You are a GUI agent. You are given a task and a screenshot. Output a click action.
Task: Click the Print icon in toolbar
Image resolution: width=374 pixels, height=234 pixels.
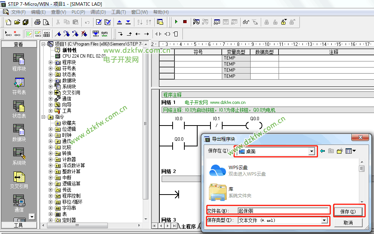coord(37,22)
